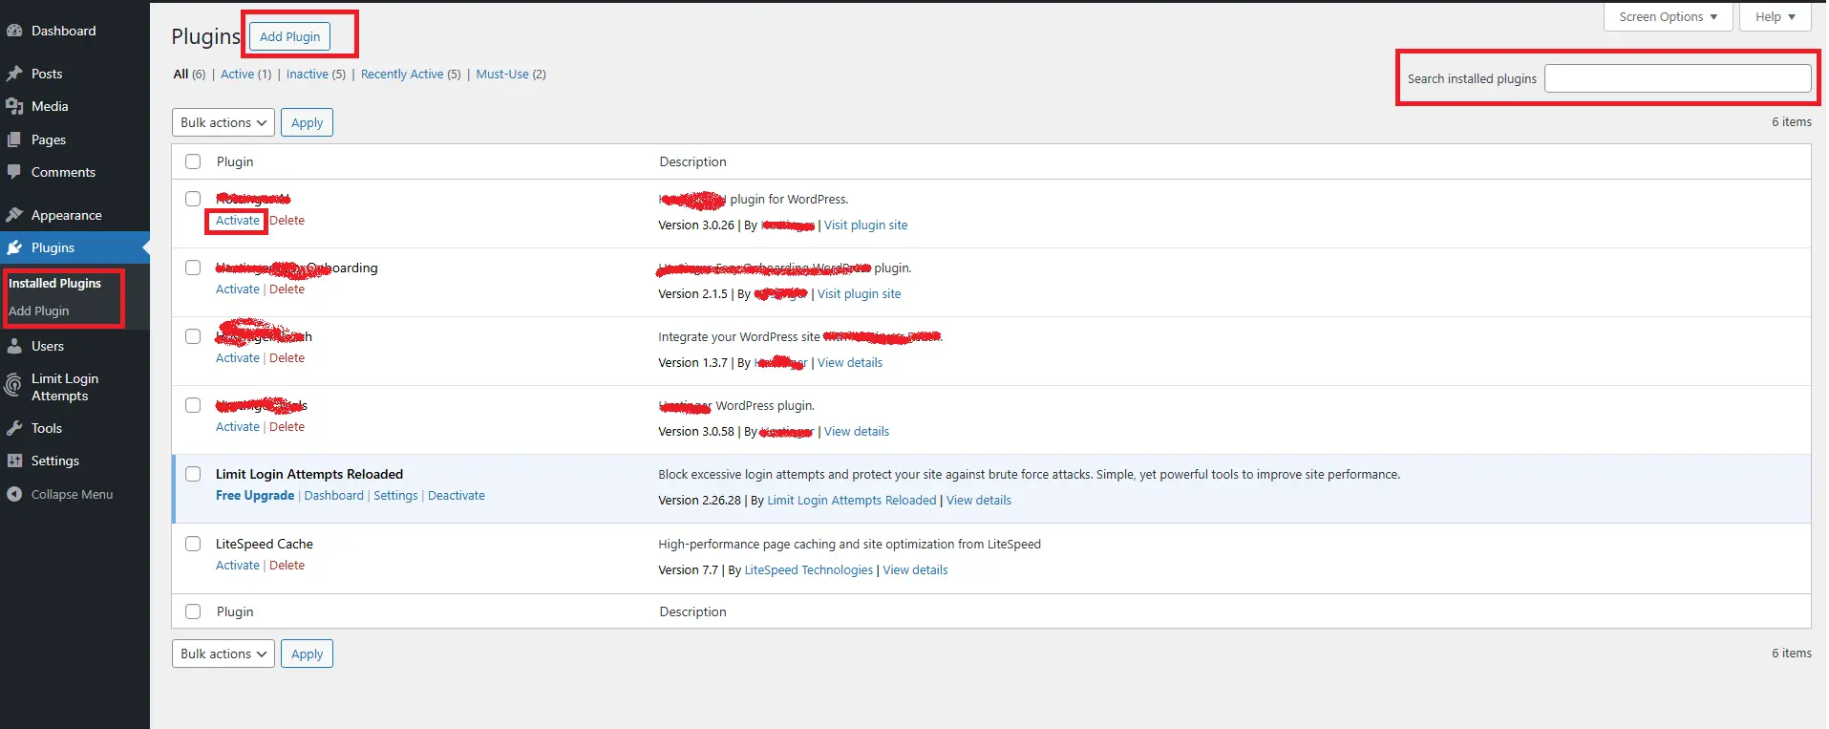
Task: Tick the select-all checkbox in table header
Action: pos(193,161)
